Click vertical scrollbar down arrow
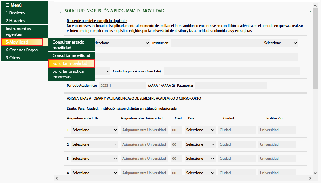Viewport: 321px width, 183px height. click(x=315, y=173)
